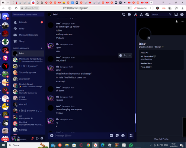Toggle microphone mute in user panel
The height and width of the screenshot is (148, 186).
click(32, 138)
